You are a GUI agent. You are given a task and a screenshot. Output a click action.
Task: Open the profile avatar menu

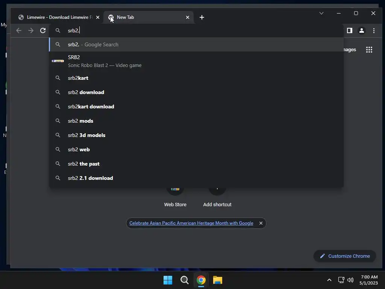(361, 30)
